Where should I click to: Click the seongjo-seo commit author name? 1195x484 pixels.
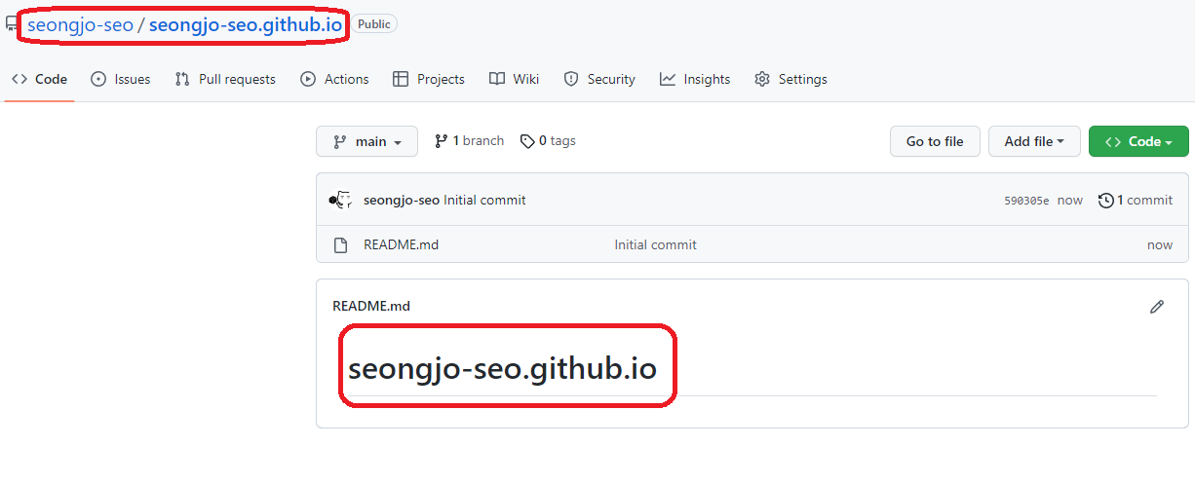click(x=402, y=200)
